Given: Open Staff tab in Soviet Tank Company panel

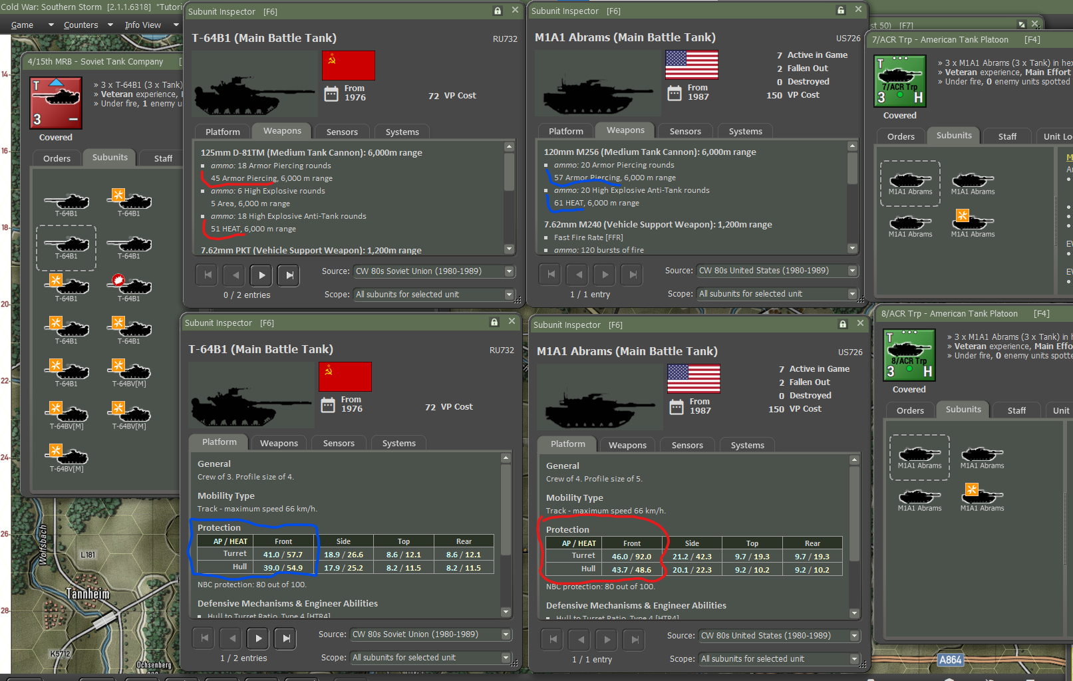Looking at the screenshot, I should coord(163,158).
